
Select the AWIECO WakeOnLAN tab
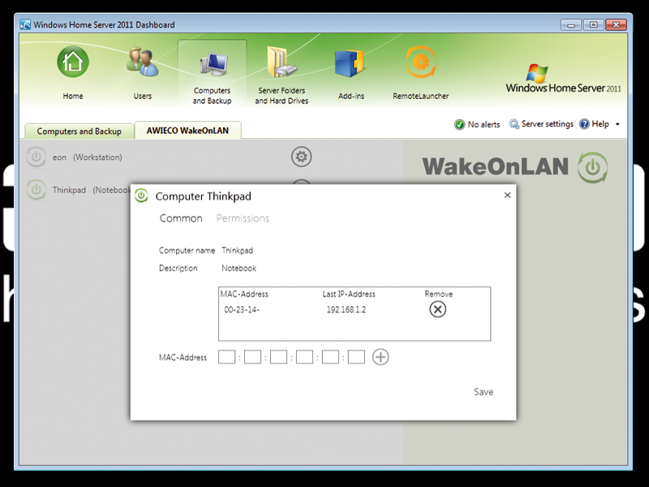click(187, 130)
